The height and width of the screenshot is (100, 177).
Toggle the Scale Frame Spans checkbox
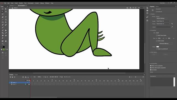(x=157, y=35)
